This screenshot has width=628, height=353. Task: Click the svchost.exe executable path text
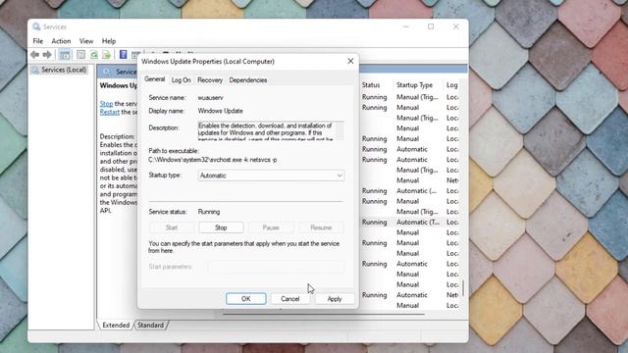pyautogui.click(x=213, y=160)
